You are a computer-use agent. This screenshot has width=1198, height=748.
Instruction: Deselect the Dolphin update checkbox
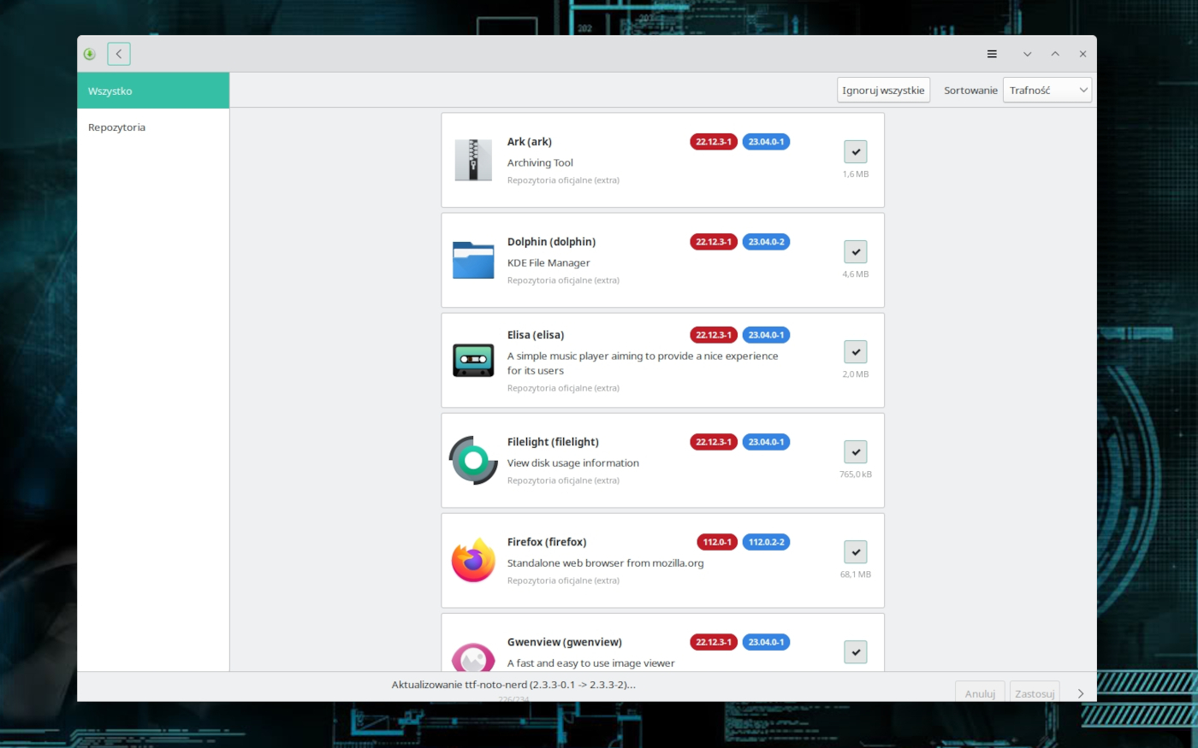coord(856,252)
